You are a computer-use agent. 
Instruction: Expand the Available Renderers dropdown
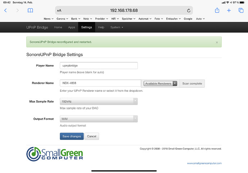(x=160, y=83)
